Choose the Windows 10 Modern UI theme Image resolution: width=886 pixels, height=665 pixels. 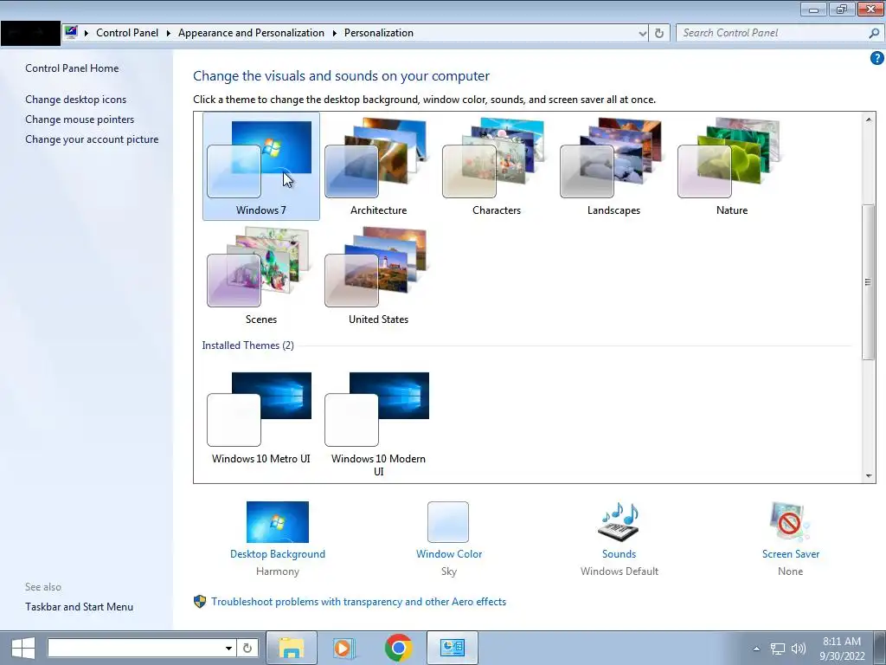point(379,423)
